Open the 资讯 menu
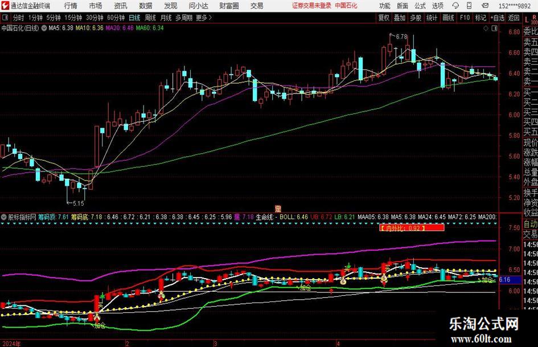 (121, 6)
